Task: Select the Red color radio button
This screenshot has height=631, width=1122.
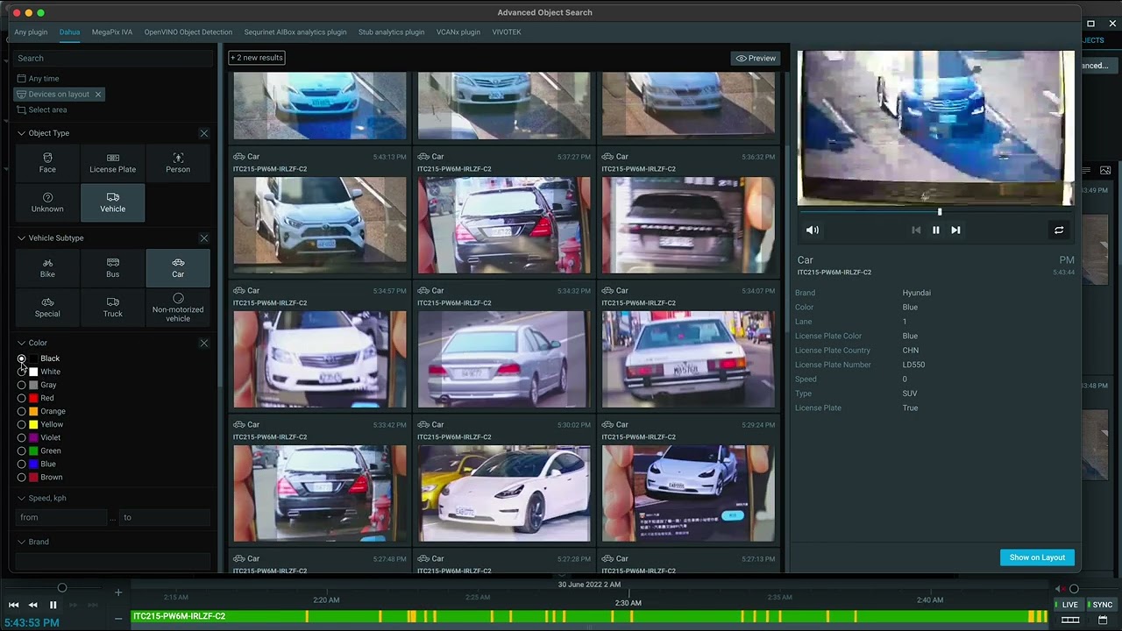Action: [22, 398]
